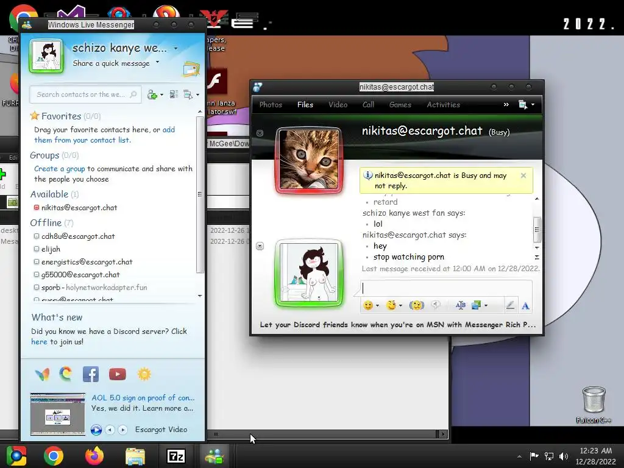Open the smiley picker dropdown arrow

tap(377, 306)
